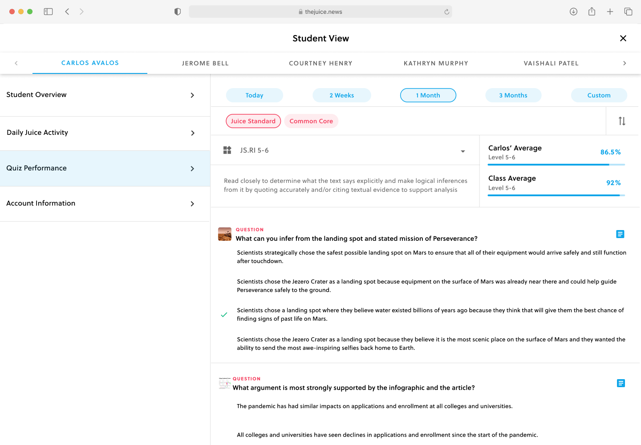Open article note for infographic question
The height and width of the screenshot is (445, 641).
[x=621, y=383]
